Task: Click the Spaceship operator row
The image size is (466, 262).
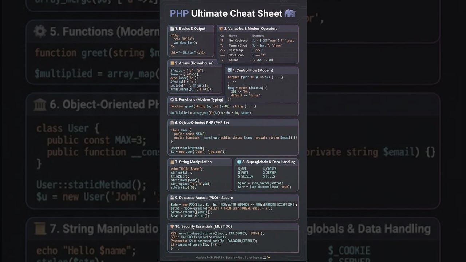Action: click(258, 50)
